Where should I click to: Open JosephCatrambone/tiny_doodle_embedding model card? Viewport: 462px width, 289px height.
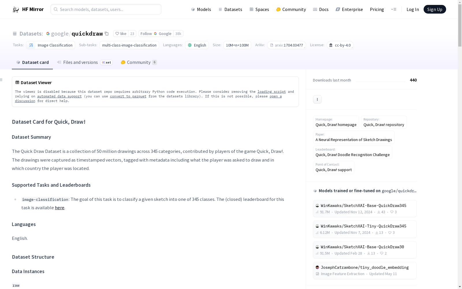tap(365, 271)
